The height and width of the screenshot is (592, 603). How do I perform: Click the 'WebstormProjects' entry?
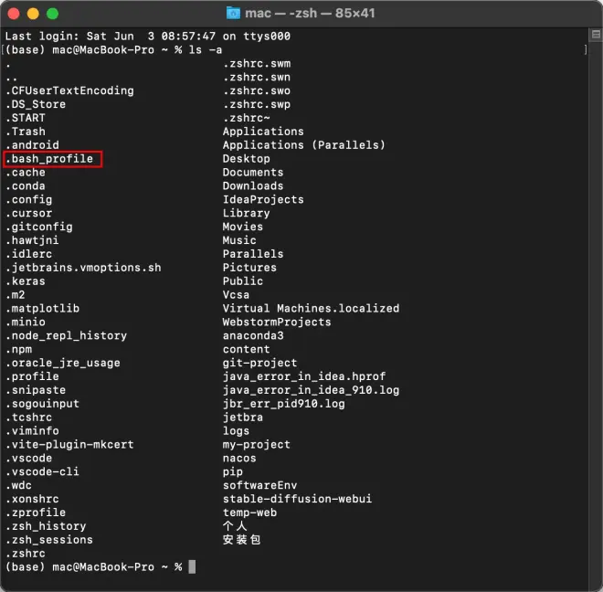[x=277, y=322]
